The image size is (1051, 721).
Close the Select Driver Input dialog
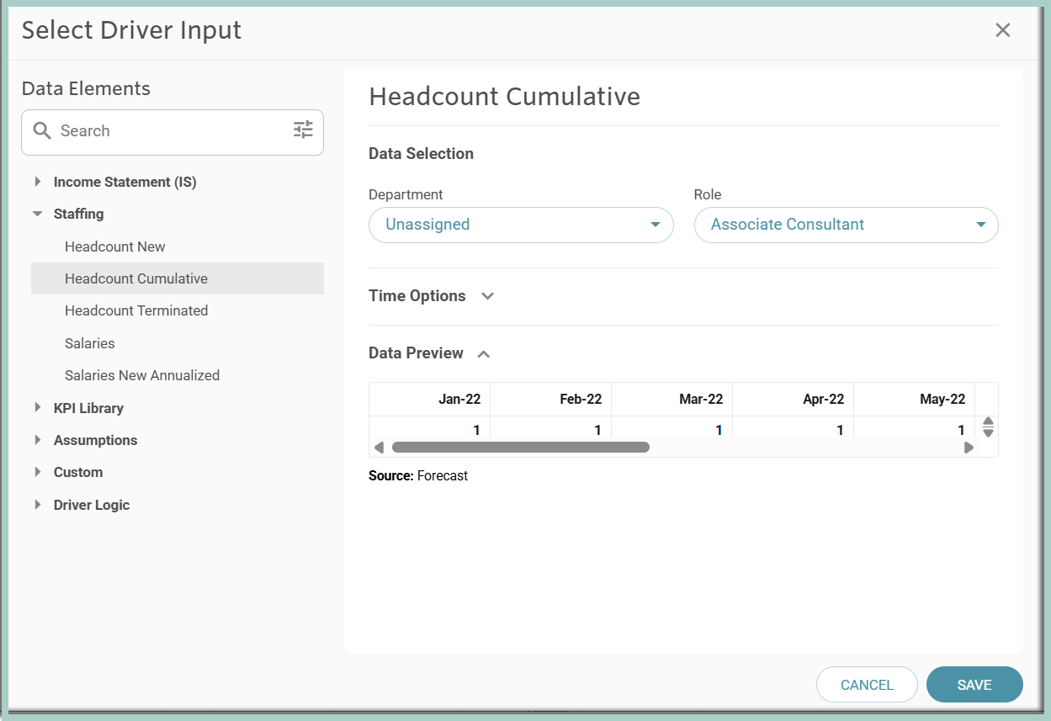tap(1002, 30)
